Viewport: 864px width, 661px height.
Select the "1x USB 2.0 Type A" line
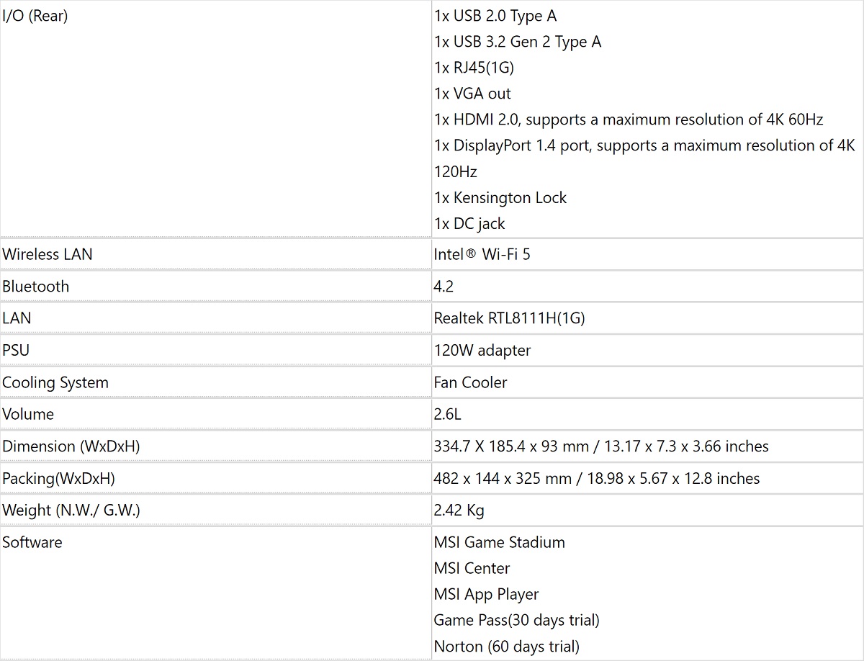[495, 16]
